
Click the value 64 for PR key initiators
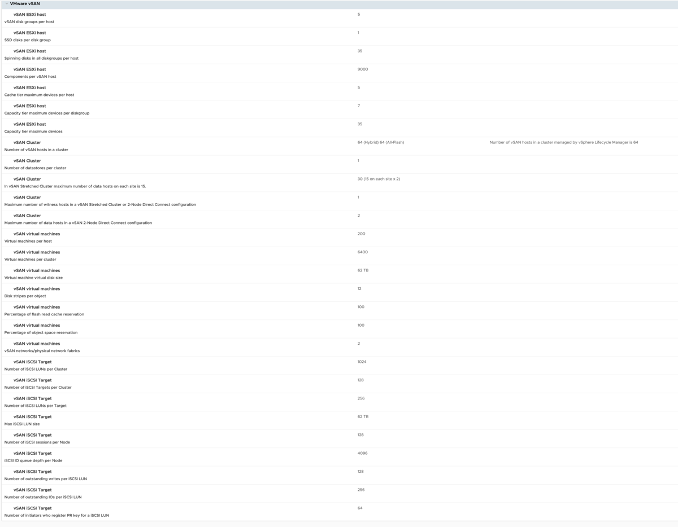(x=360, y=508)
